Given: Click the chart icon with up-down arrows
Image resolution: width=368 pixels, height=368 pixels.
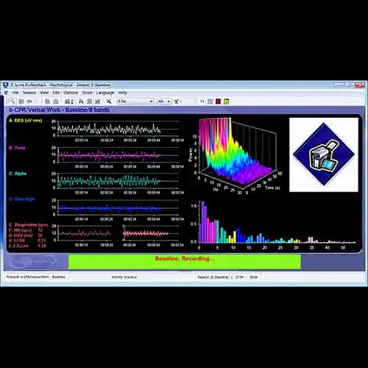Looking at the screenshot, I should click(x=69, y=102).
